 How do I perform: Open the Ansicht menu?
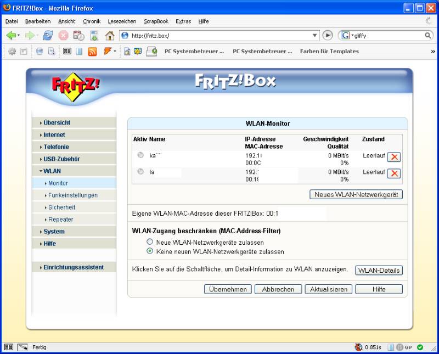point(66,21)
